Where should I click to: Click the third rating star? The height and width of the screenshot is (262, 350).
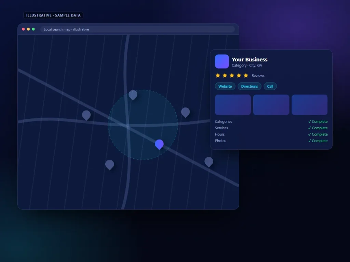(232, 75)
